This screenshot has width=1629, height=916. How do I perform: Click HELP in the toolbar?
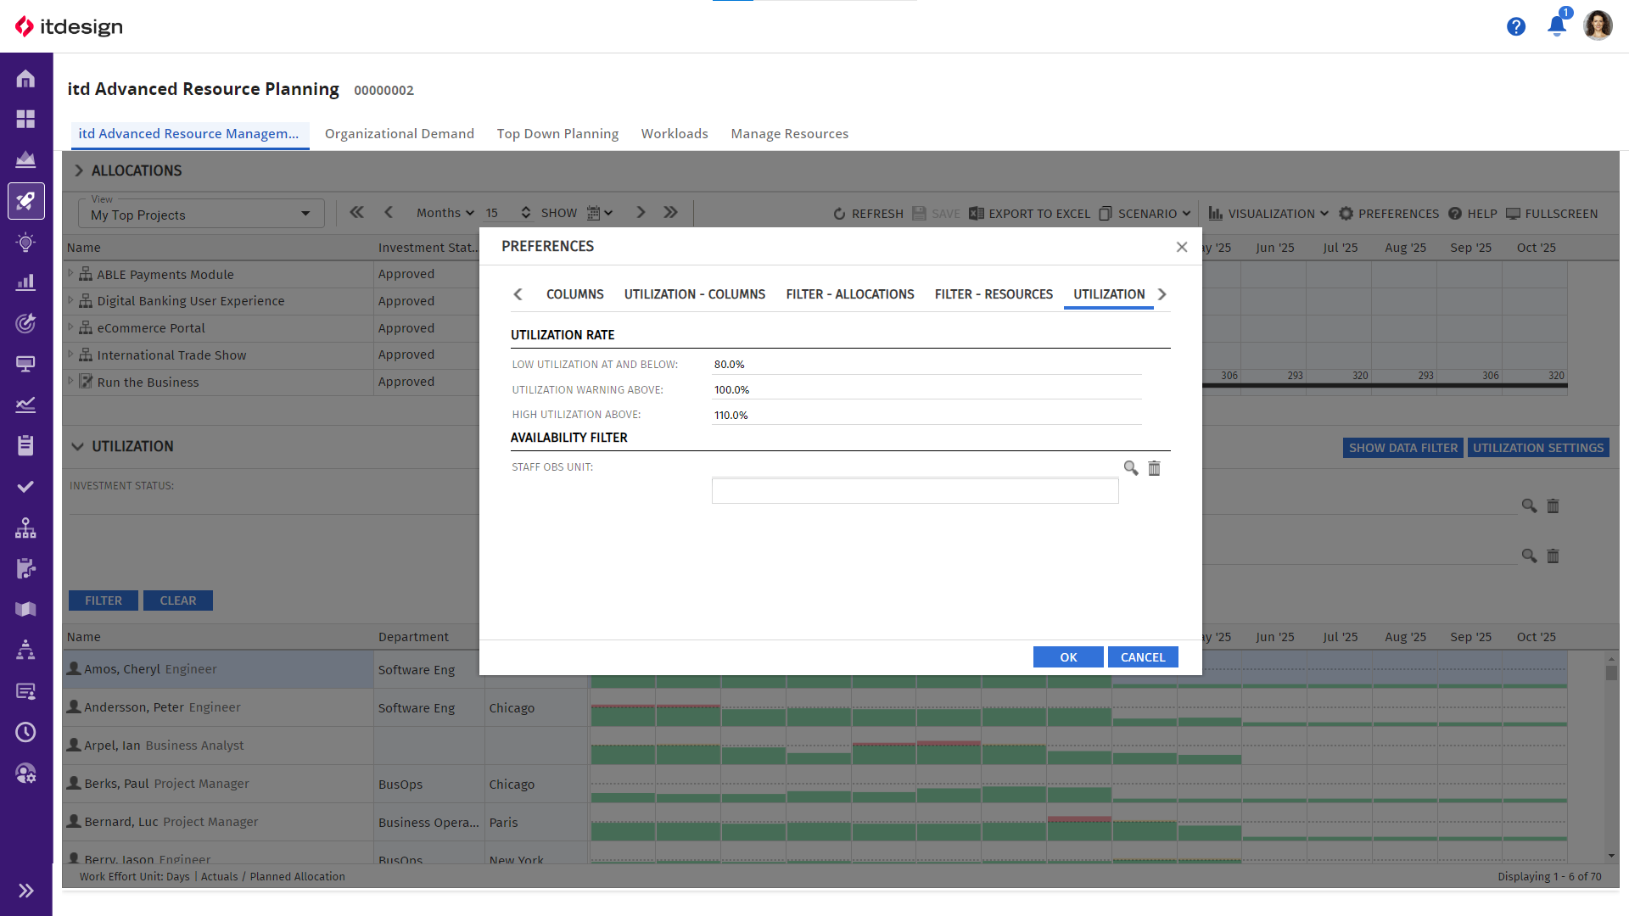[1472, 214]
